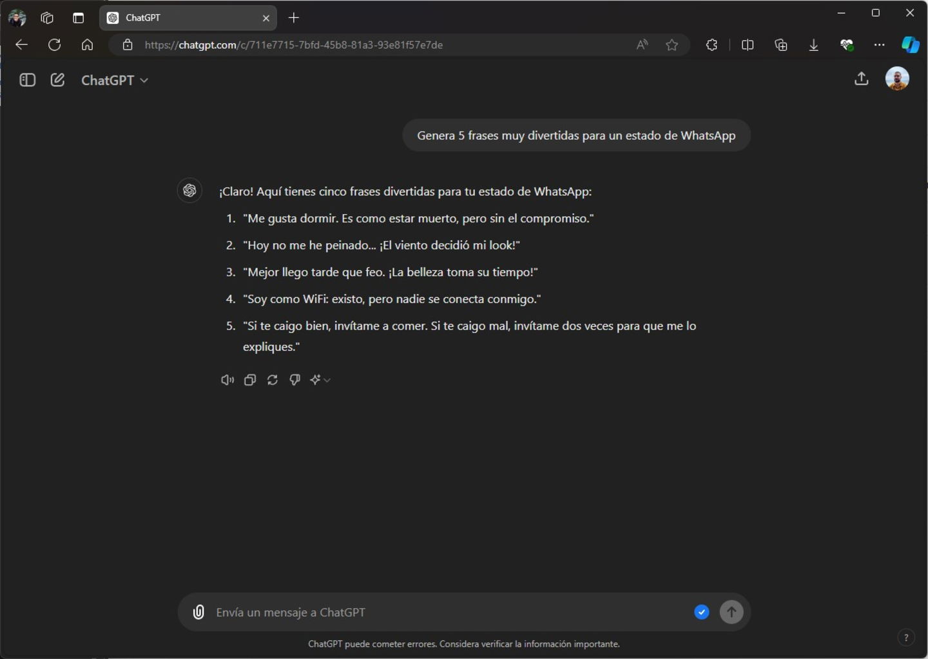Click the '¡Claro! Aquí tienes' intro line
This screenshot has width=928, height=659.
(x=405, y=192)
